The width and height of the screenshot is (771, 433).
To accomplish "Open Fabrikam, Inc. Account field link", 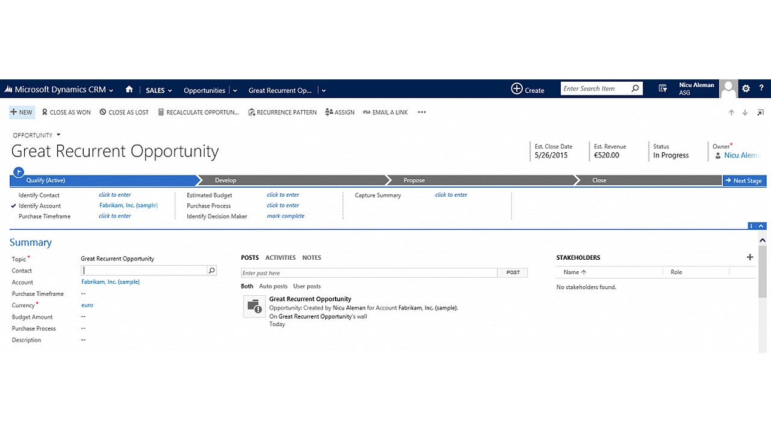I will tap(110, 281).
